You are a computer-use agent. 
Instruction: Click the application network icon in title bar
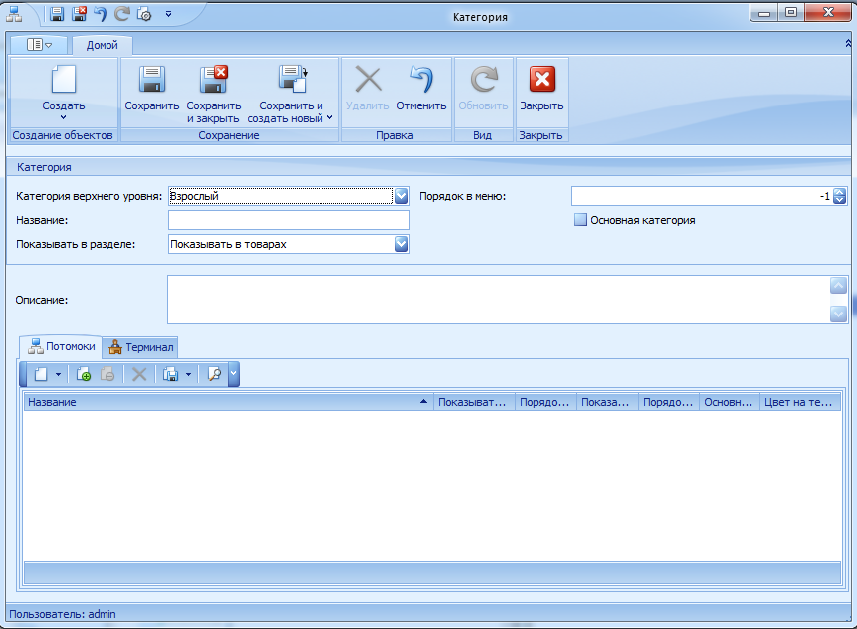point(14,14)
